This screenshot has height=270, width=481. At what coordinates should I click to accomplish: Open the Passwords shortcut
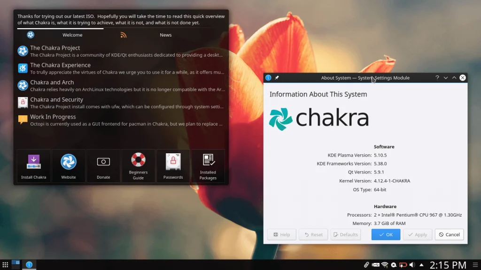point(173,166)
